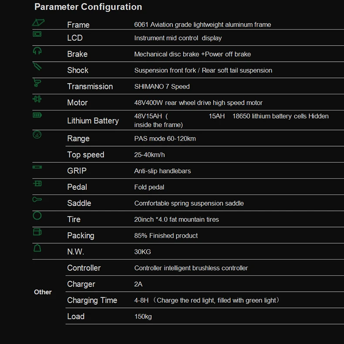Screen dimensions: 344x344
Task: Click the net weight icon
Action: point(37,248)
